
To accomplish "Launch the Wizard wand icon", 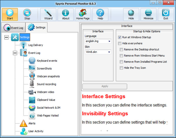I will click(48, 13).
